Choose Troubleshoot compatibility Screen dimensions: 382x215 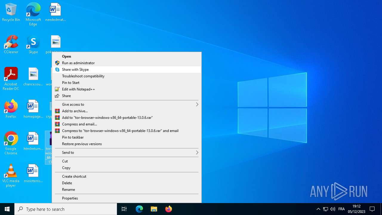point(127,76)
